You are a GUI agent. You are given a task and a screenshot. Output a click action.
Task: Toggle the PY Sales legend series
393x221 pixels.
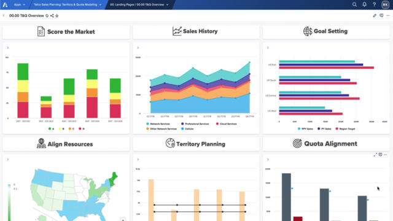click(324, 128)
